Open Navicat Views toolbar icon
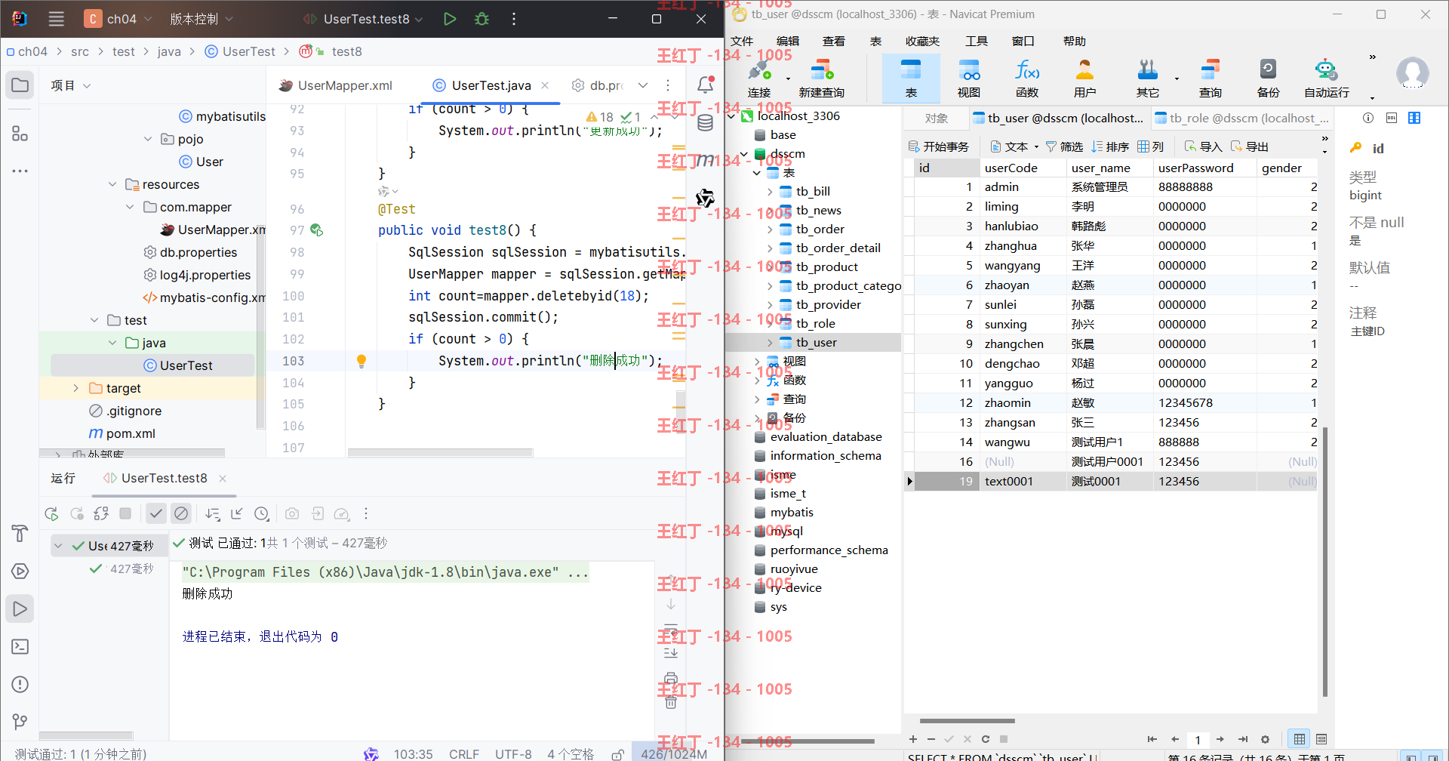 (969, 79)
